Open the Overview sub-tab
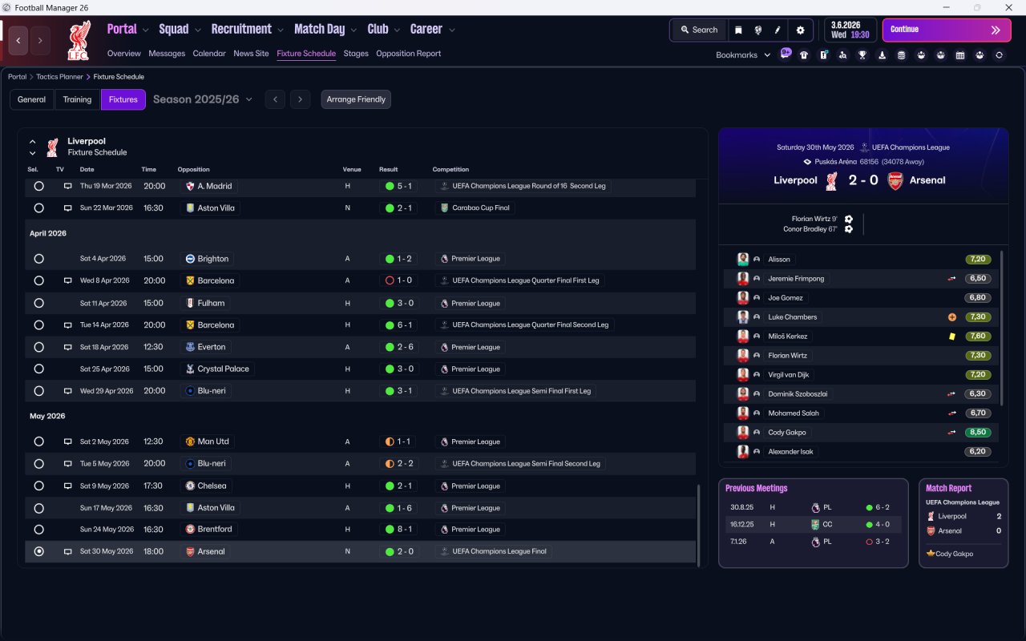The image size is (1026, 641). [x=124, y=54]
